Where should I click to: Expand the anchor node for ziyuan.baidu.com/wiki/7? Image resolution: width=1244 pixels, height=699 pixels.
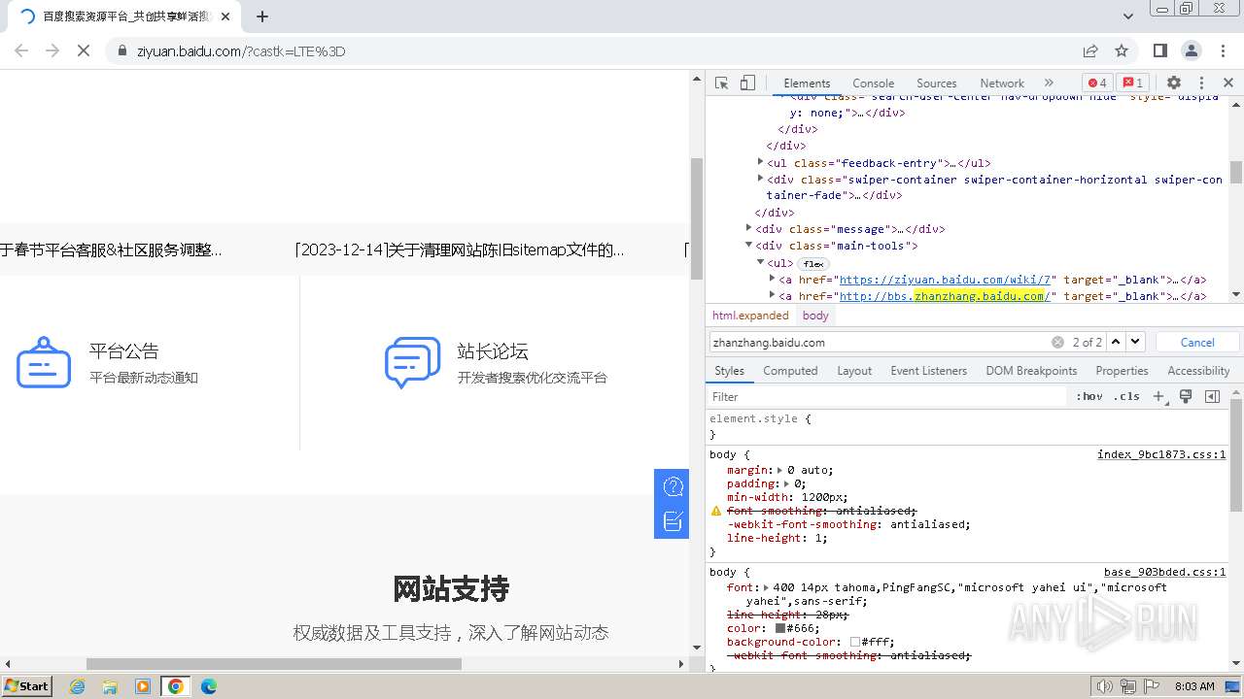coord(773,279)
